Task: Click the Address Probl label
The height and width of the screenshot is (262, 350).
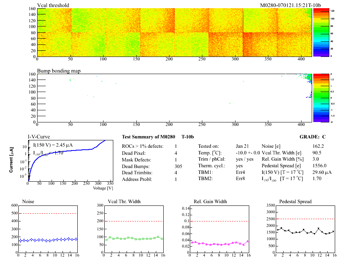Action: click(x=137, y=179)
